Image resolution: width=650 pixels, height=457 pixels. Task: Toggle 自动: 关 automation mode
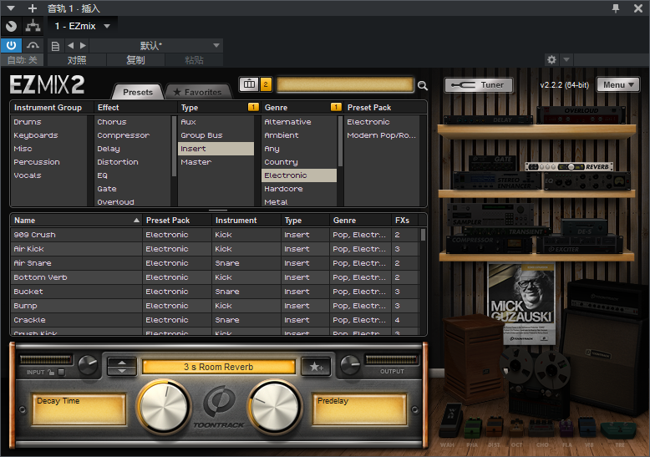click(x=23, y=60)
